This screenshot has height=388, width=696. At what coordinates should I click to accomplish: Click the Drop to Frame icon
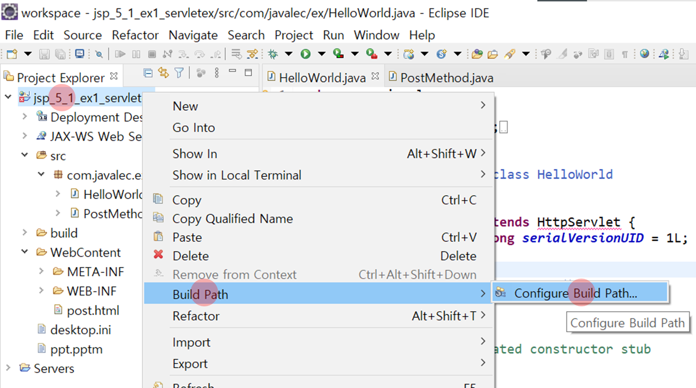[x=236, y=54]
